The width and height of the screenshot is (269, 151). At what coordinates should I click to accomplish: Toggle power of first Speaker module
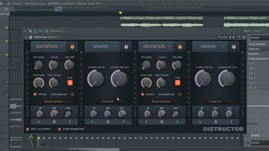click(x=126, y=47)
